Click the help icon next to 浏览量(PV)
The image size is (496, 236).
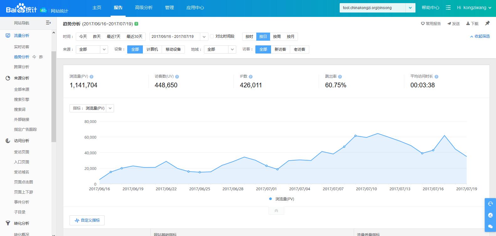[91, 77]
